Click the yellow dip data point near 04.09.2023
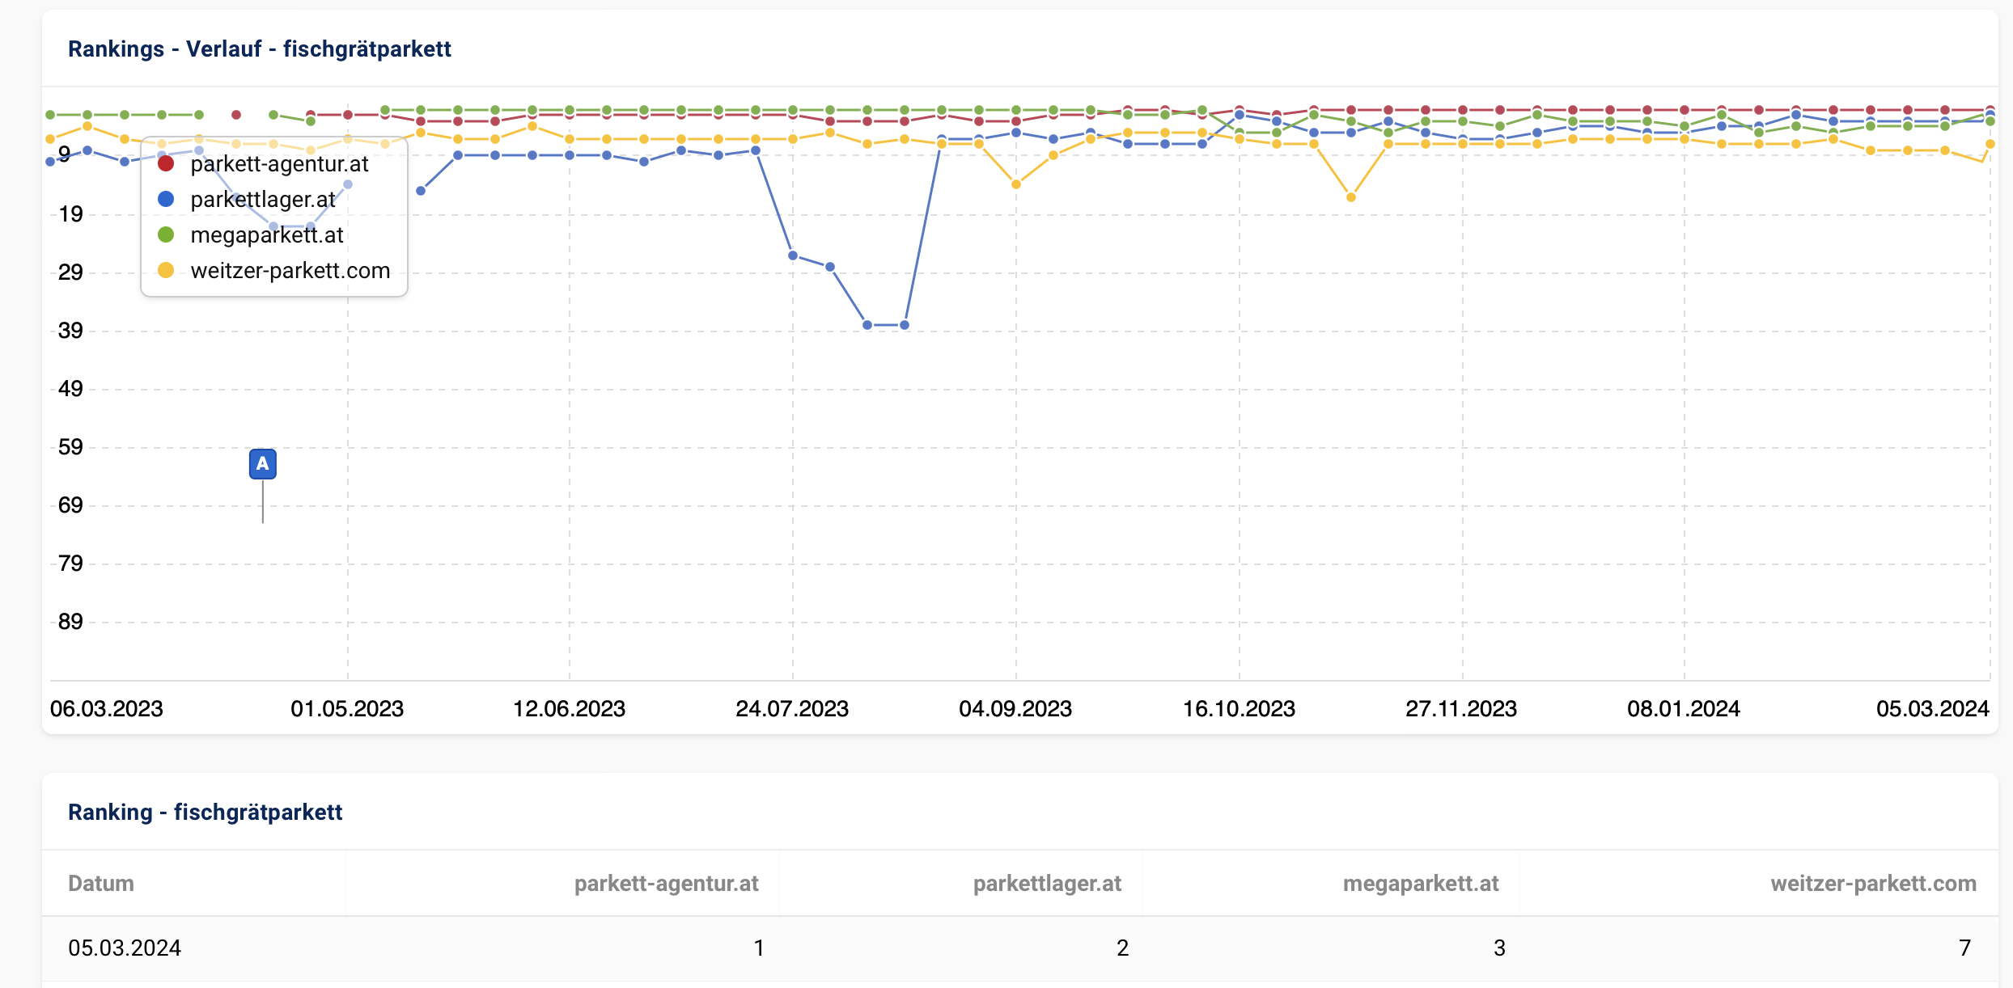Screen dimensions: 2013x988 point(1016,184)
